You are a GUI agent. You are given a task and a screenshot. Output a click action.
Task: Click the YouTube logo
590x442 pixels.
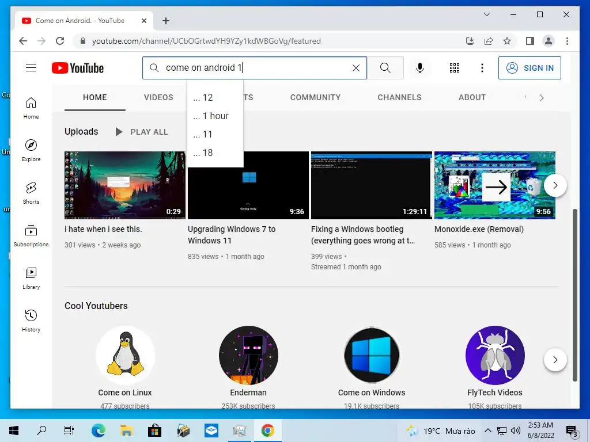pyautogui.click(x=78, y=68)
